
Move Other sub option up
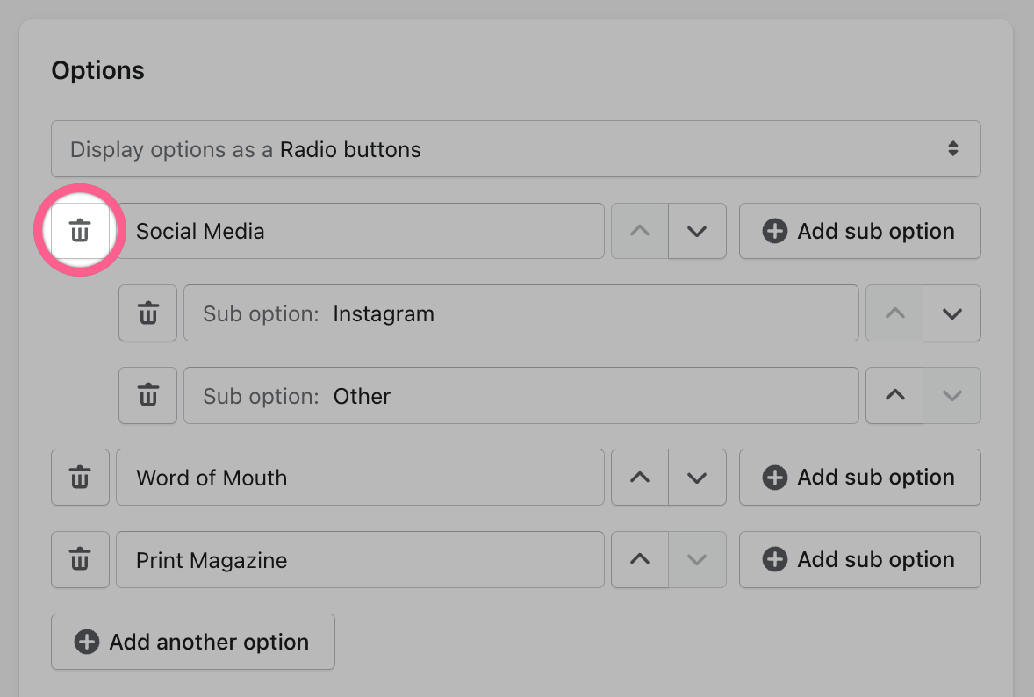[x=894, y=396]
